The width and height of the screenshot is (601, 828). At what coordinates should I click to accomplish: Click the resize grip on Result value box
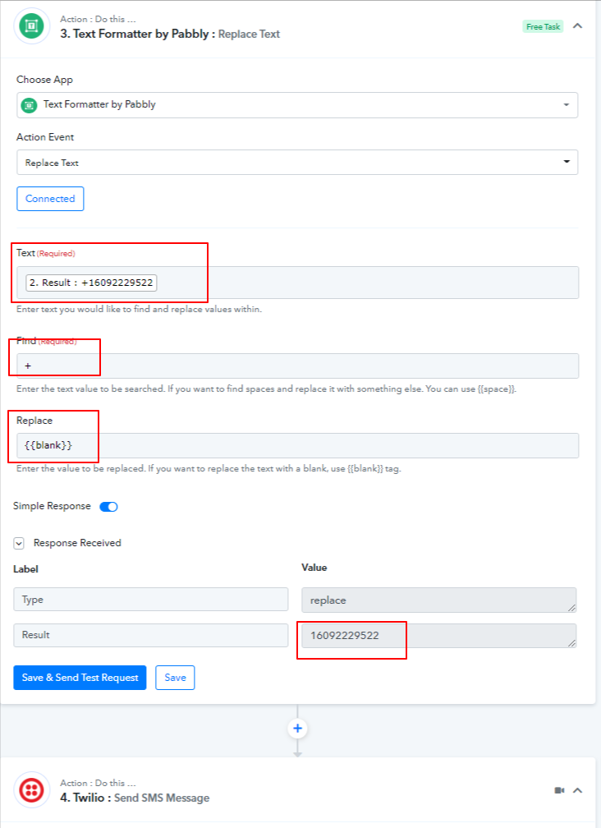[571, 642]
